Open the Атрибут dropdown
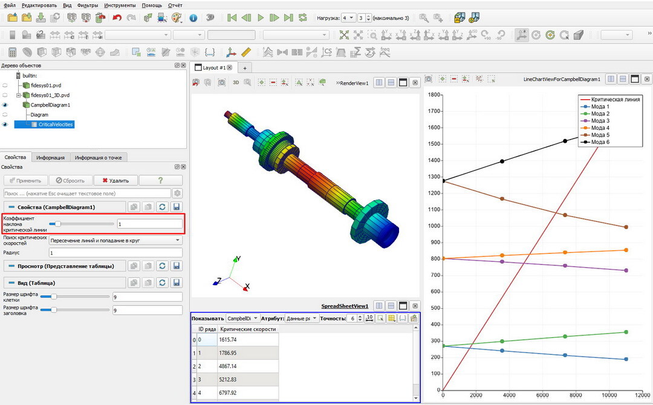This screenshot has height=405, width=653. pos(302,318)
